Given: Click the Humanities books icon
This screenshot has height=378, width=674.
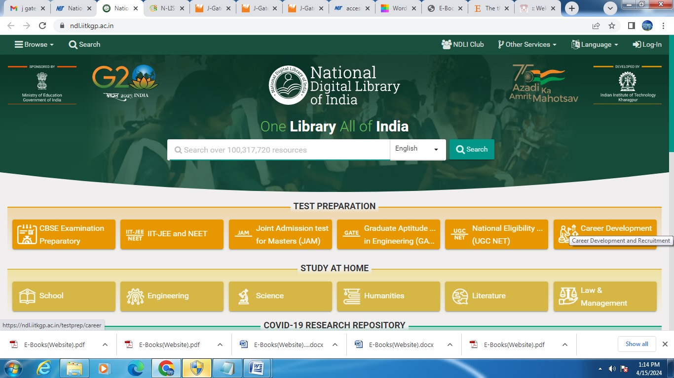Looking at the screenshot, I should pyautogui.click(x=351, y=296).
